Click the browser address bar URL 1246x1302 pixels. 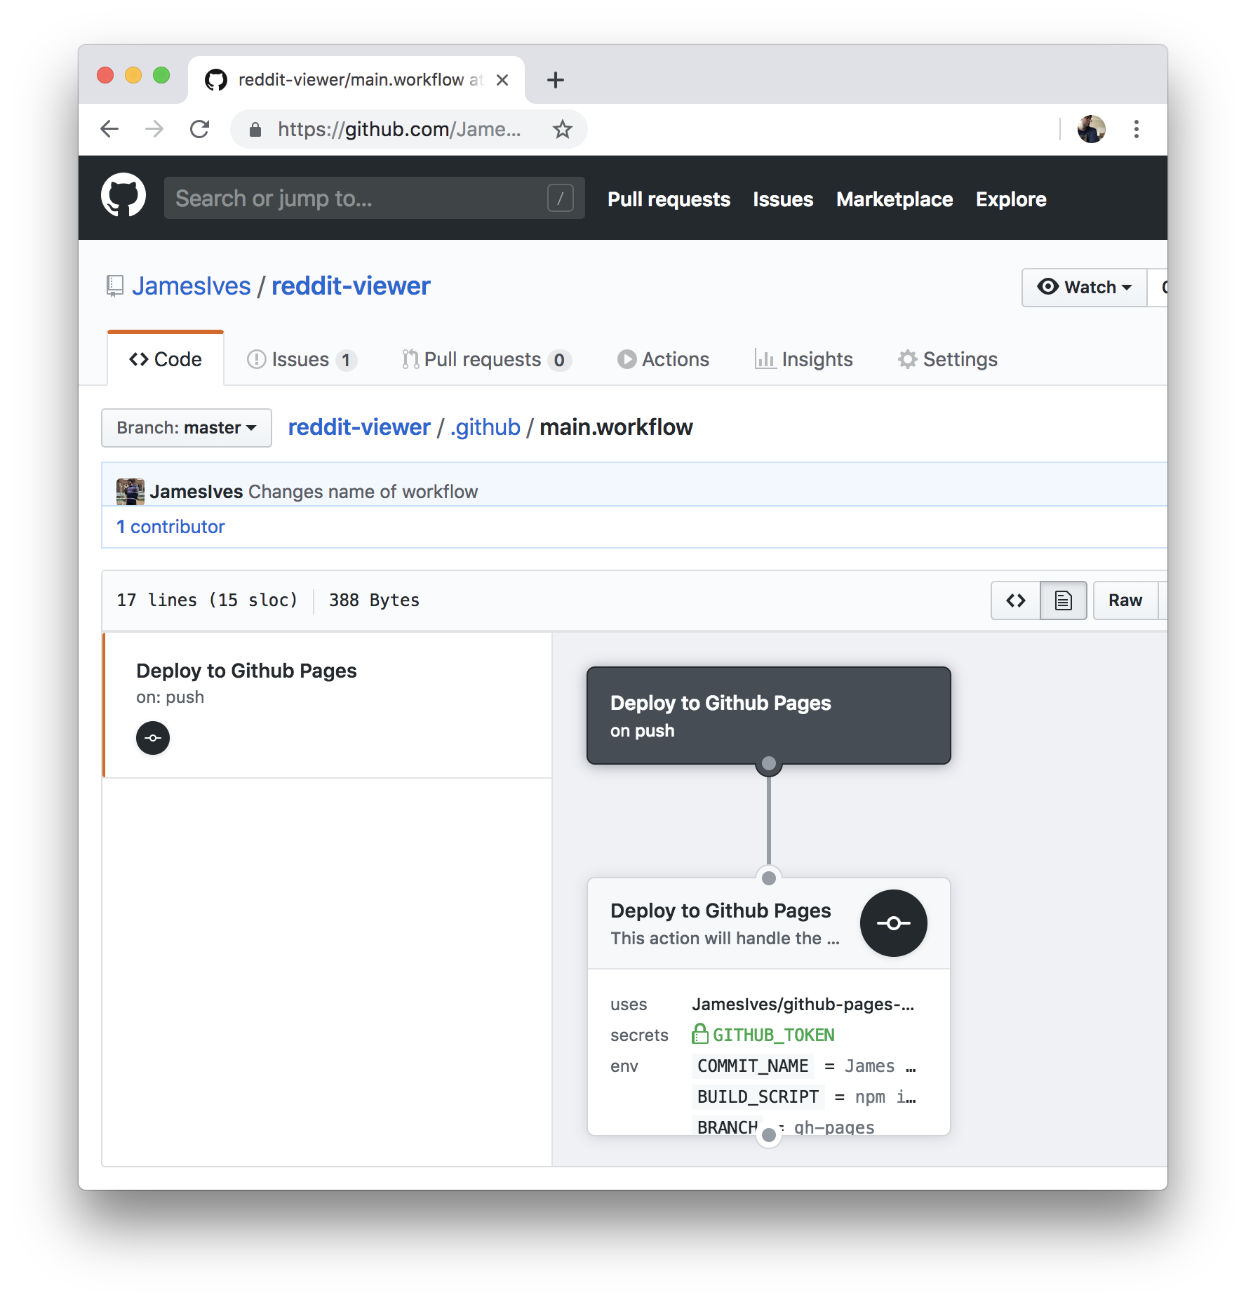click(399, 129)
